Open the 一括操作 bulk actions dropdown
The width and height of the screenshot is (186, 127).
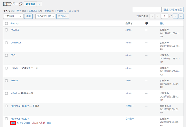click(x=13, y=16)
